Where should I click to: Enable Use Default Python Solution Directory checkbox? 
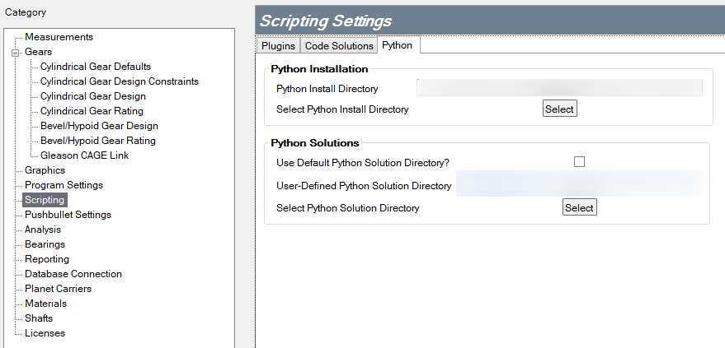[x=579, y=162]
